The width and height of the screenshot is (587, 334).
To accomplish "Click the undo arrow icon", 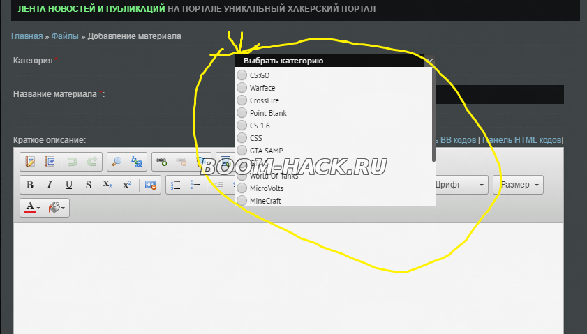I will click(x=72, y=162).
